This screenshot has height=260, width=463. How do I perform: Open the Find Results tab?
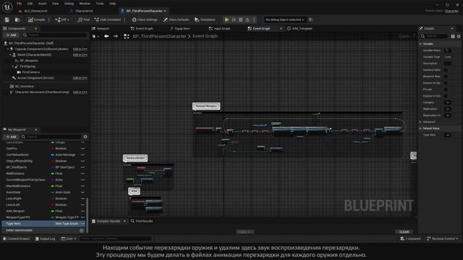click(x=142, y=221)
